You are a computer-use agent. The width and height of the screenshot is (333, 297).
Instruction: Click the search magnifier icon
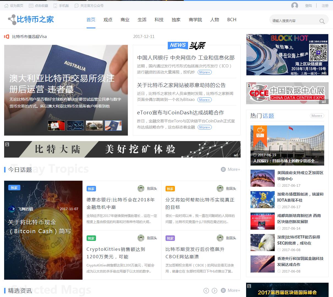coord(322,21)
